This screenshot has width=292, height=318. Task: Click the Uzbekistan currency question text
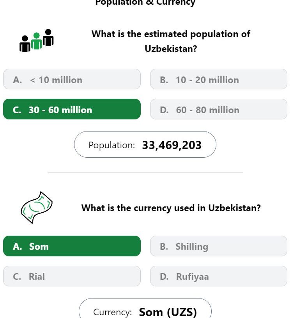click(171, 208)
